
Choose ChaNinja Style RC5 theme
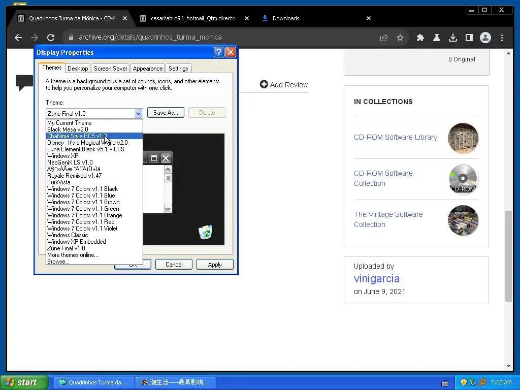[94, 136]
